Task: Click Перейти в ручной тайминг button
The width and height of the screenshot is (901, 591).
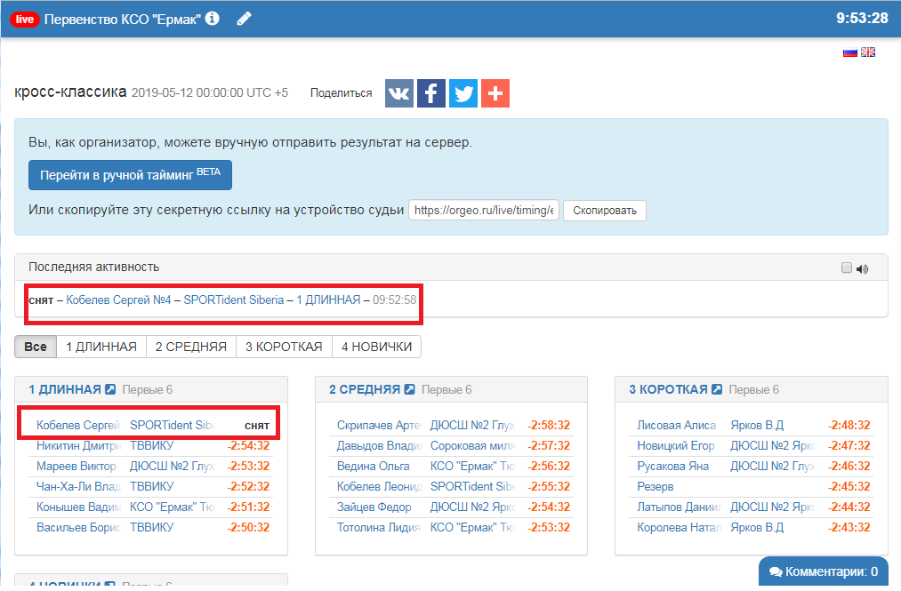Action: 131,175
